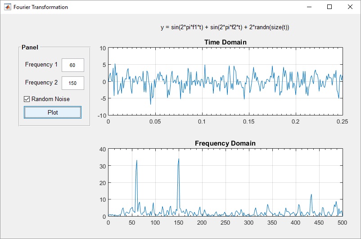Click the Time Domain plot title

(x=225, y=42)
